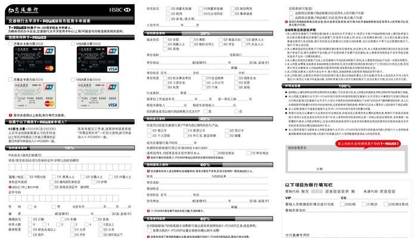This screenshot has height=238, width=416.
Task: Click the white MasterCard card image
Action: (x=35, y=95)
